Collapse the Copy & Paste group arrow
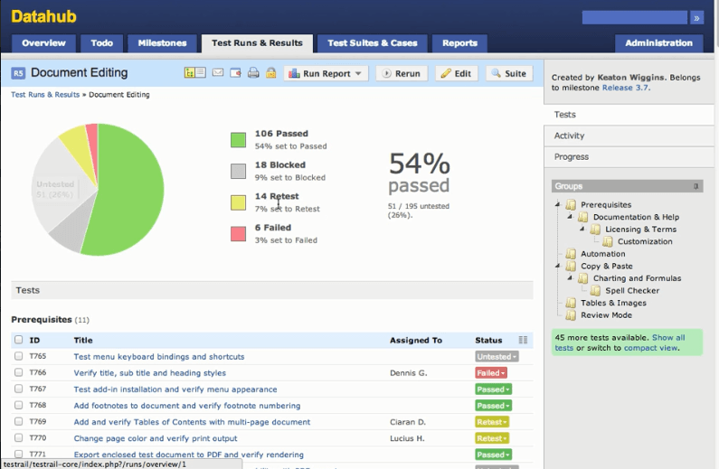 pyautogui.click(x=558, y=267)
